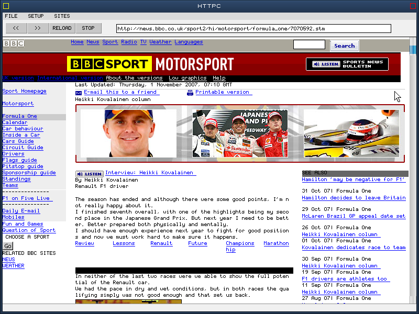Click the BBC logo in the header
Screen dimensions: 419x314
pos(14,43)
